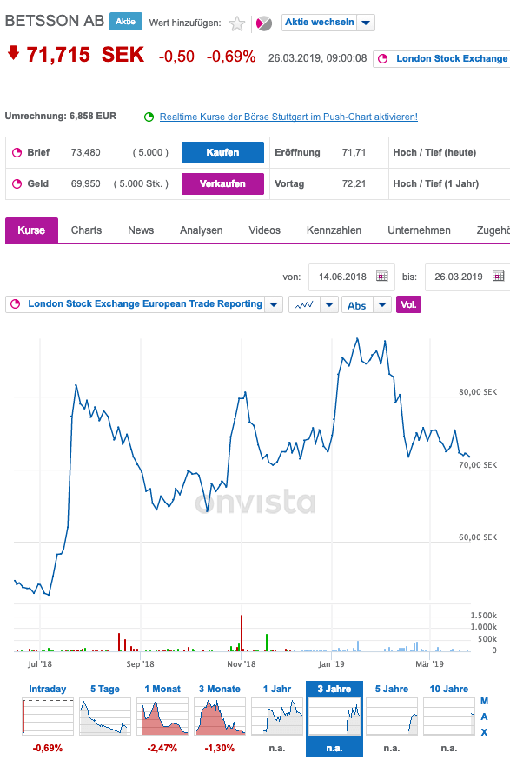The image size is (510, 760).
Task: Click the Verkaufen button
Action: (x=222, y=183)
